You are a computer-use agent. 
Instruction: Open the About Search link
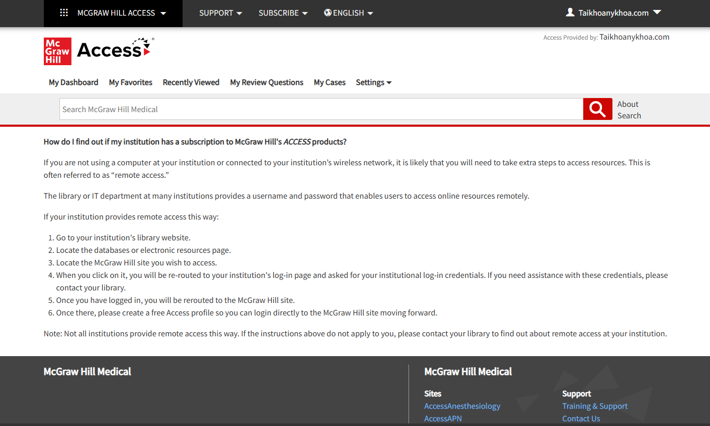(x=629, y=109)
